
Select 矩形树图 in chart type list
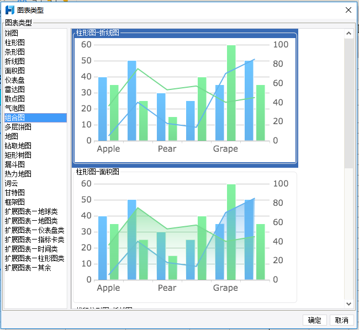(35, 155)
